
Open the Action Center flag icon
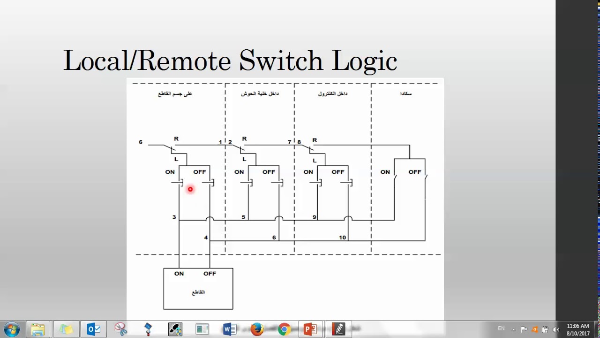(x=524, y=330)
